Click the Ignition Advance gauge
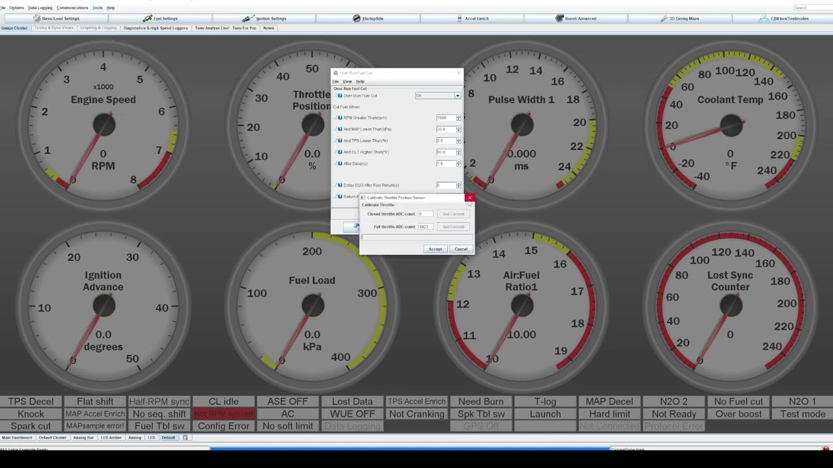Screen dimensions: 833x468 tap(103, 306)
